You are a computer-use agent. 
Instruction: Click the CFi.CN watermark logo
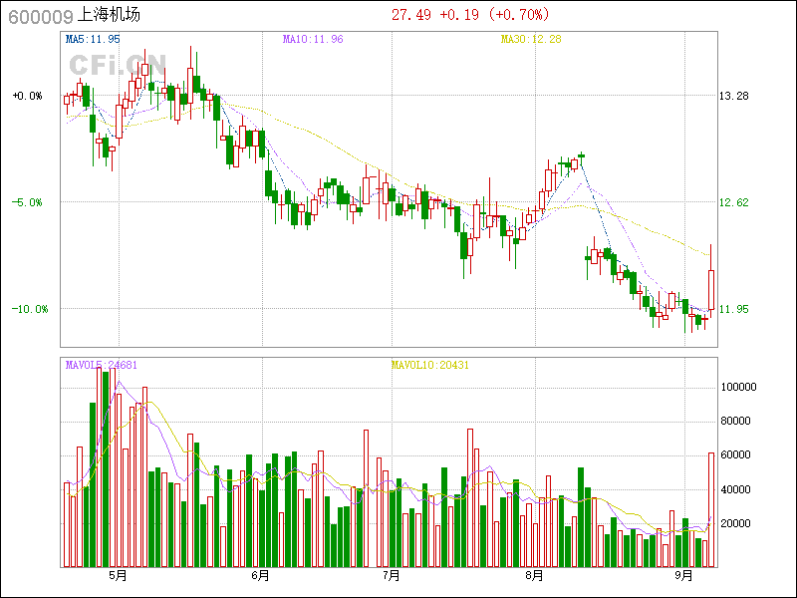[117, 65]
